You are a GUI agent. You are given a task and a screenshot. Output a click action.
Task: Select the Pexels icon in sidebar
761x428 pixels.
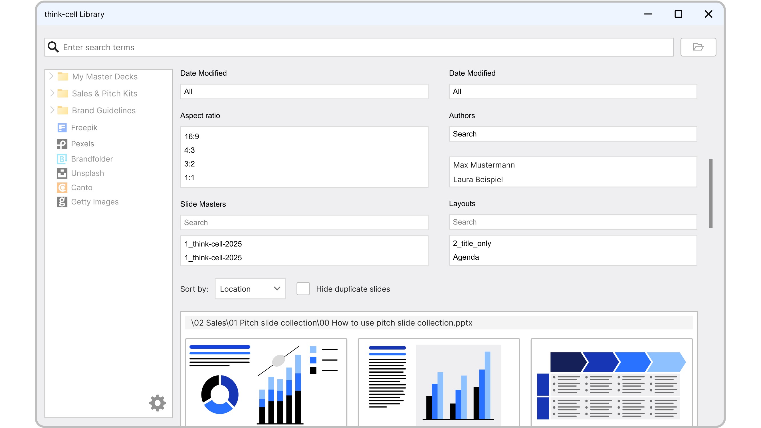click(62, 144)
